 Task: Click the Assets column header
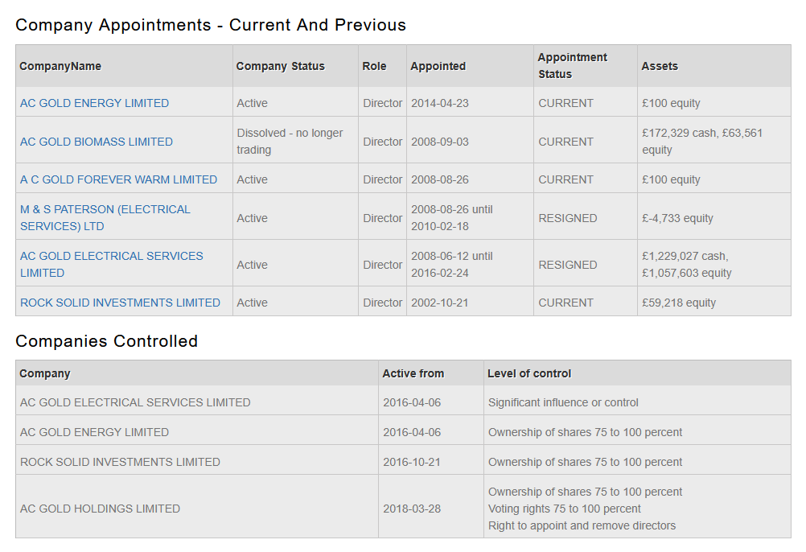tap(659, 66)
